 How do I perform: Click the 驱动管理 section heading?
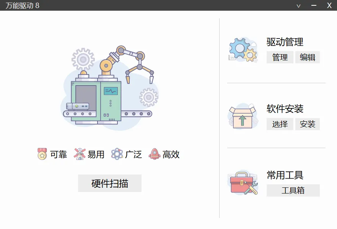285,42
